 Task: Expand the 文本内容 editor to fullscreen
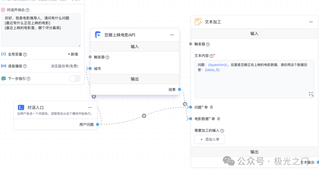point(311,94)
